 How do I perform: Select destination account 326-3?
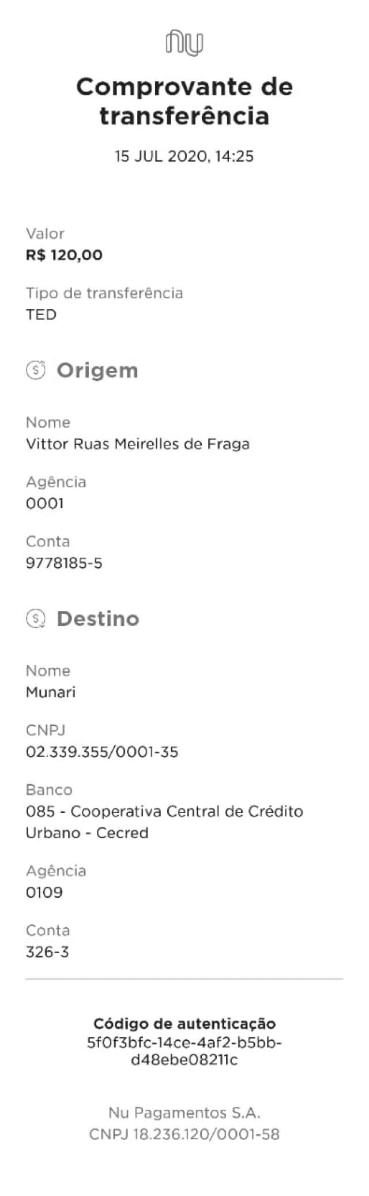point(47,952)
